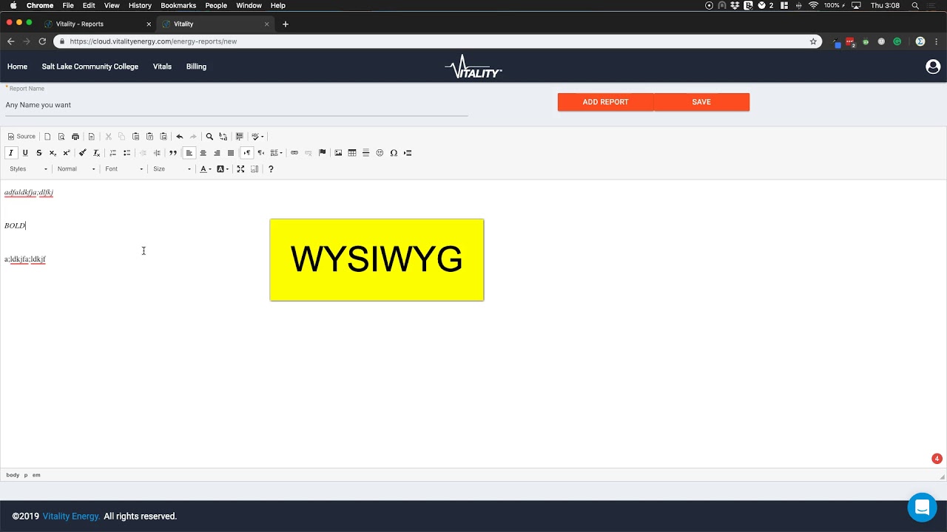Open the spell check dropdown
Screen dimensions: 947x532
point(257,137)
